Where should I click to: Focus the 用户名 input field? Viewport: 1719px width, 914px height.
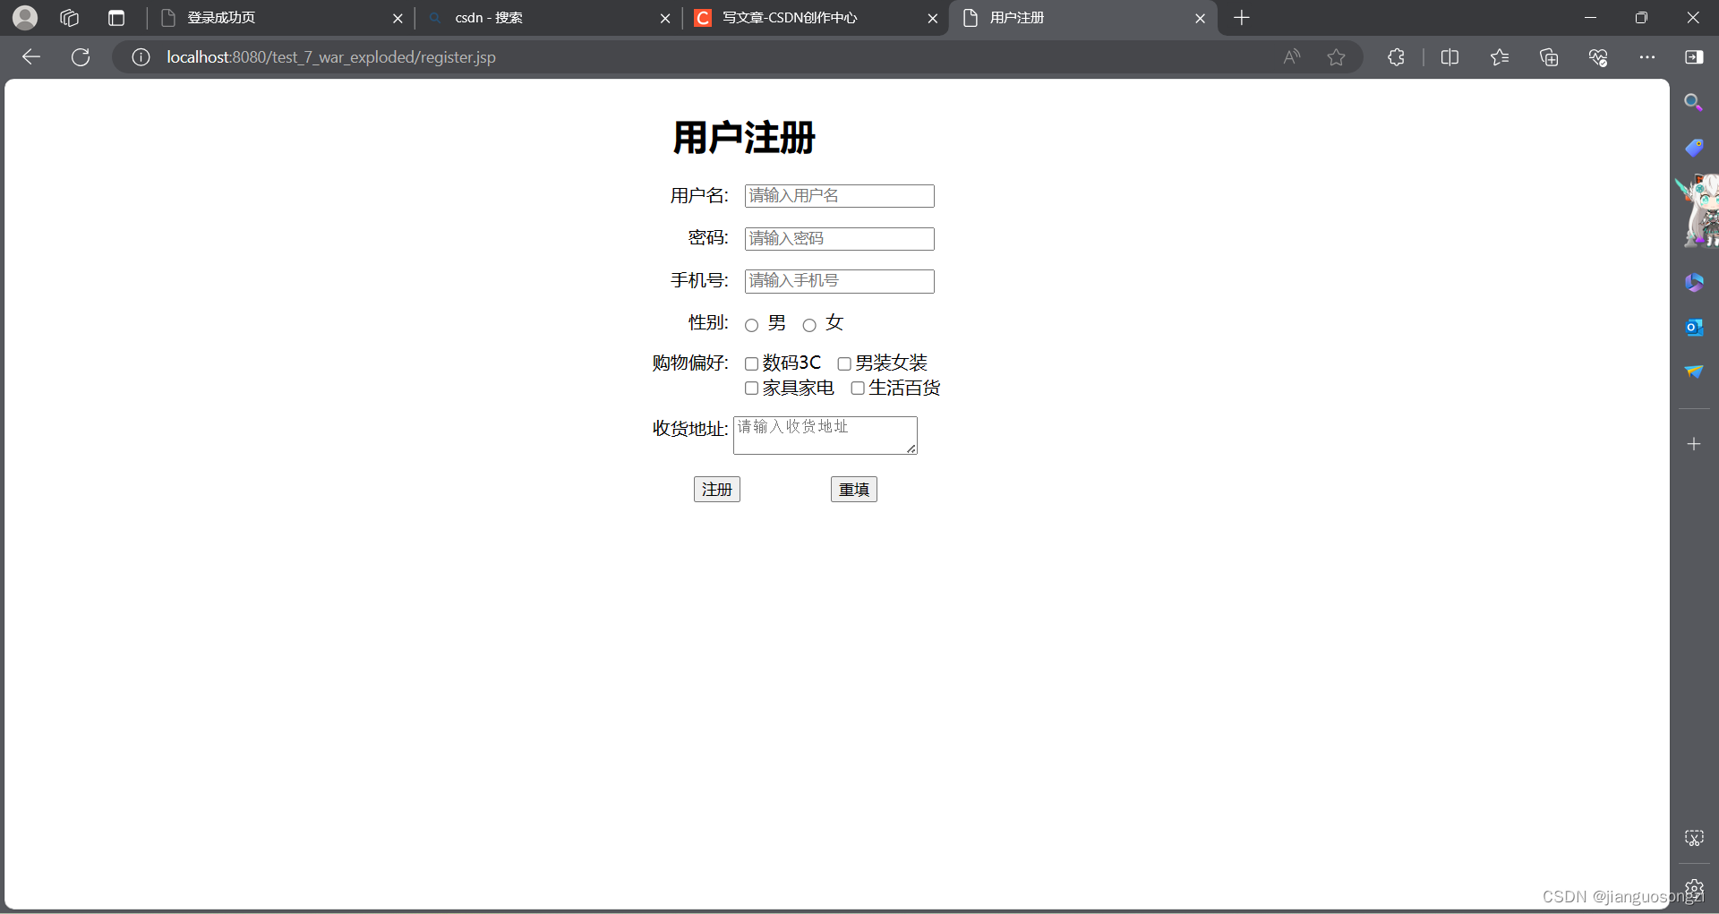[840, 196]
